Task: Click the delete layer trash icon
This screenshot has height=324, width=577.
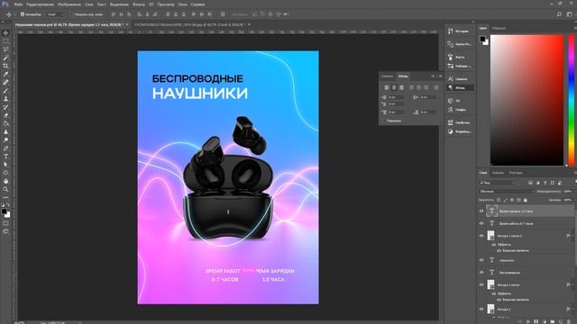Action: tap(569, 321)
